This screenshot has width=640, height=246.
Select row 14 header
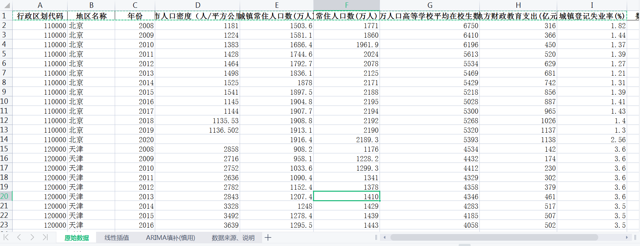coord(6,139)
